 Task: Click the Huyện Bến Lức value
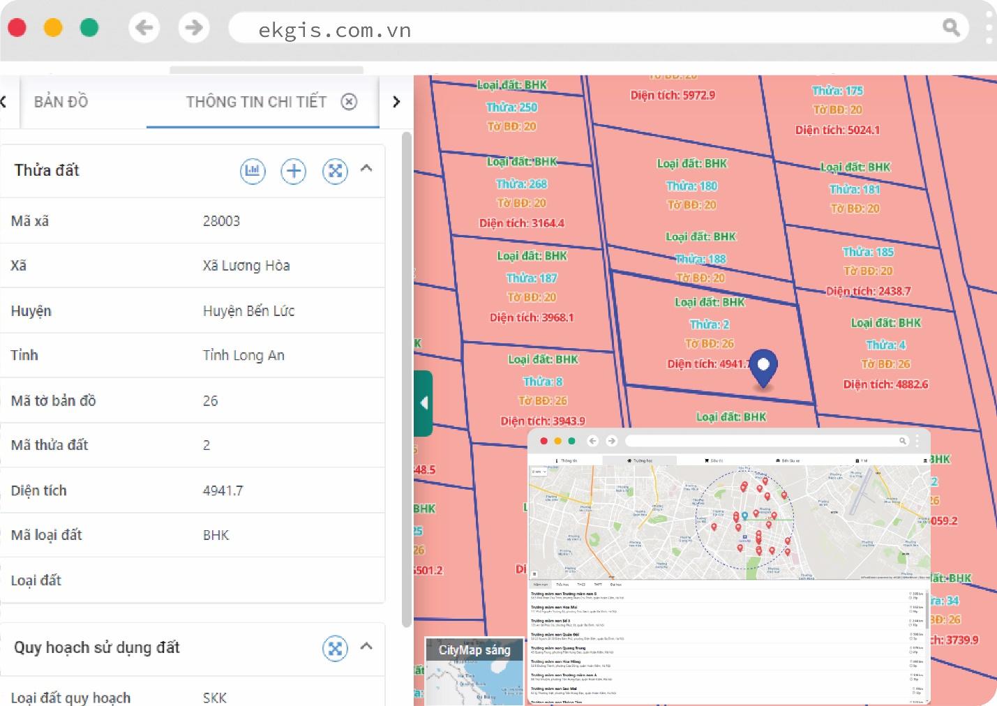point(248,310)
